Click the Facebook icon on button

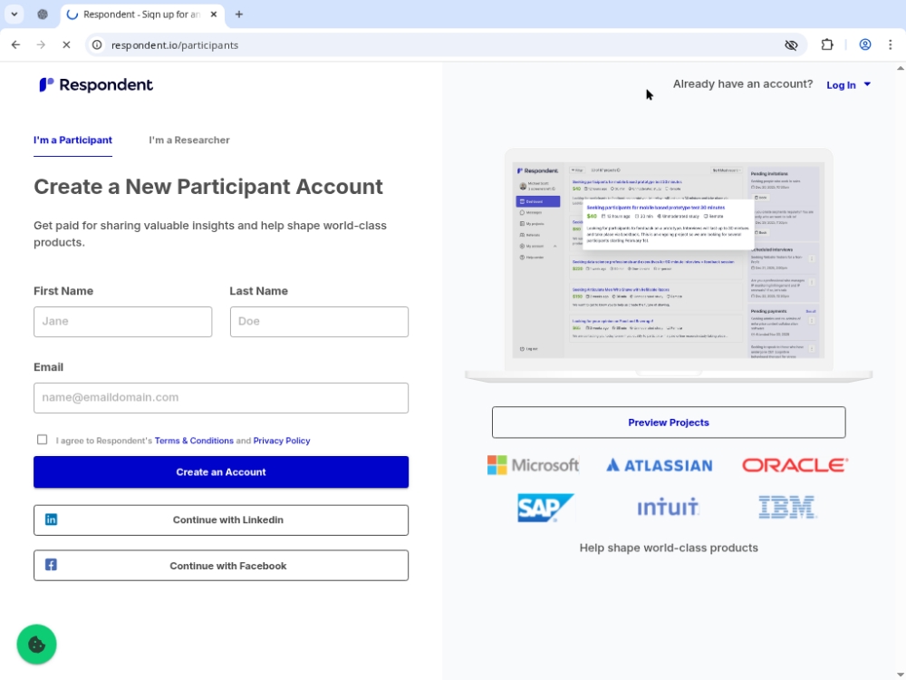52,565
